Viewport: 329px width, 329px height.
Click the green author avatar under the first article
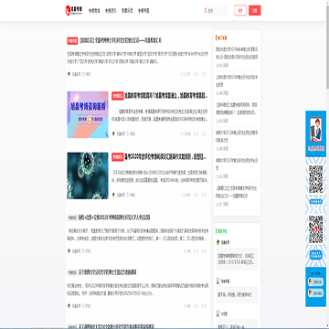pyautogui.click(x=69, y=74)
